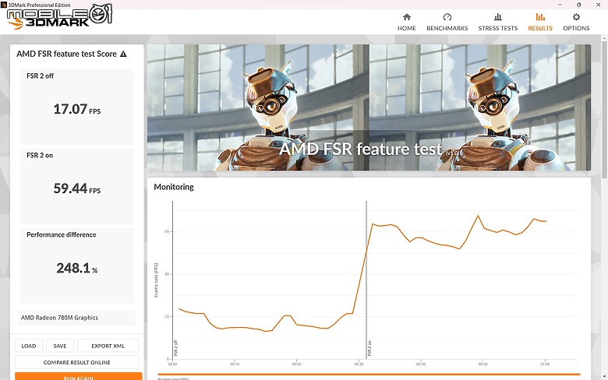Open the HOME tab label
Screen dimensions: 608x380
pos(406,28)
